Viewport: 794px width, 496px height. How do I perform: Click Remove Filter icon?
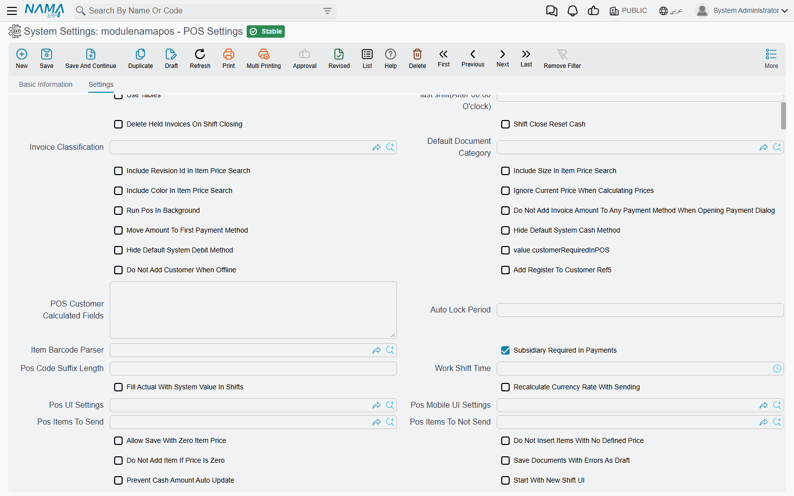pos(562,58)
